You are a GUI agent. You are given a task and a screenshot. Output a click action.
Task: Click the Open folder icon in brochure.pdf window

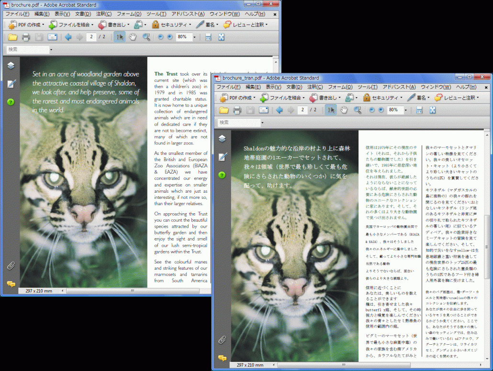pos(12,37)
